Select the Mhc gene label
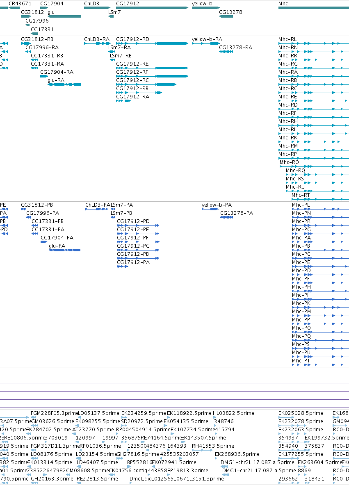 tap(283, 4)
